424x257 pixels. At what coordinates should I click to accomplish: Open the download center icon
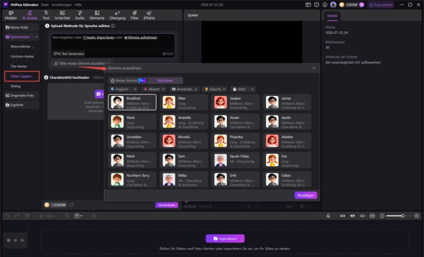click(325, 5)
